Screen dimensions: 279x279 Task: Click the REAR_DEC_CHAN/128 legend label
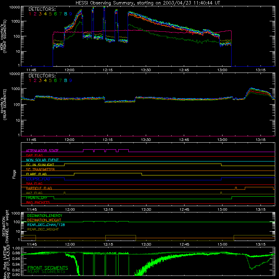[x=46, y=225]
